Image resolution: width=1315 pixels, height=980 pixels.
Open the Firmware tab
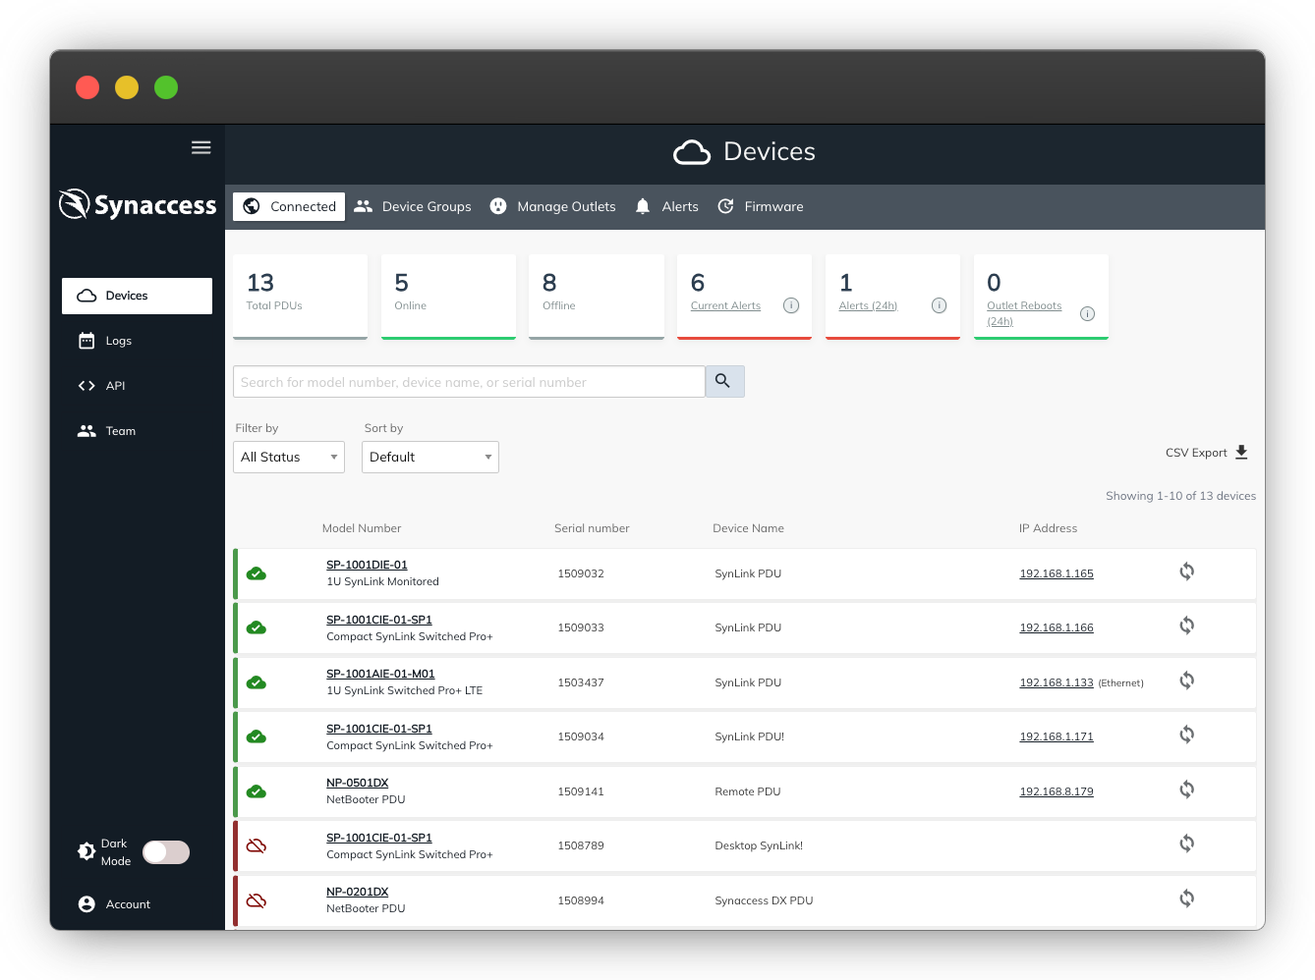[x=761, y=206]
